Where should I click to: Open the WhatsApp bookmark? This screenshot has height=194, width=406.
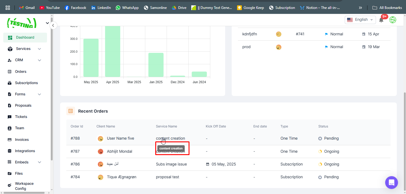click(127, 8)
